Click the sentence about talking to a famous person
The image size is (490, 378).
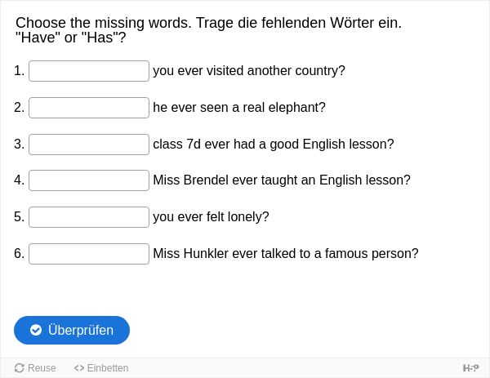[x=286, y=253]
